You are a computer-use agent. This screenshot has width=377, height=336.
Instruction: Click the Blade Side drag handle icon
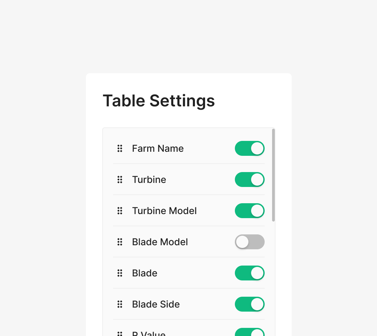tap(120, 304)
